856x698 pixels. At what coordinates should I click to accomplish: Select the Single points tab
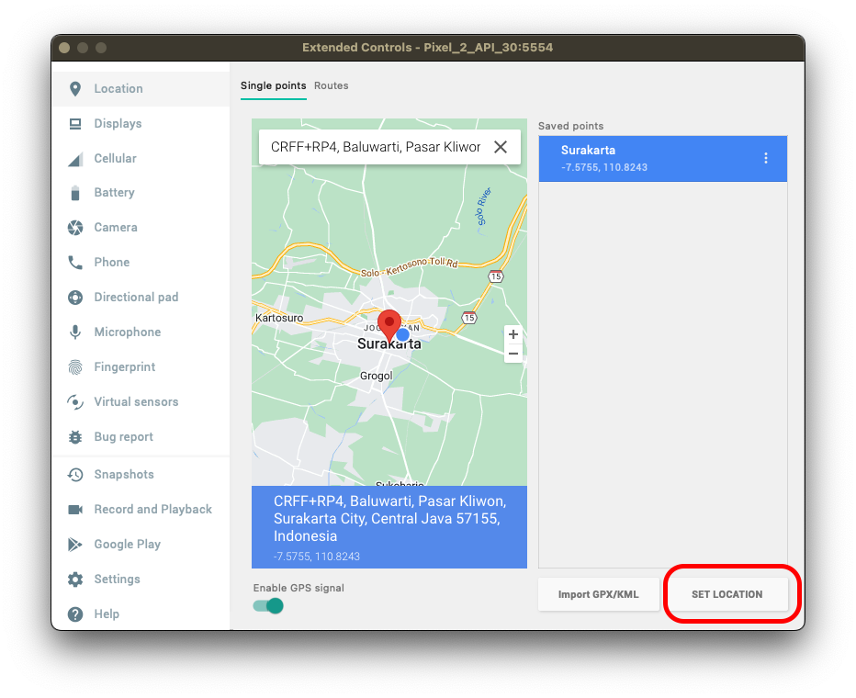point(273,85)
